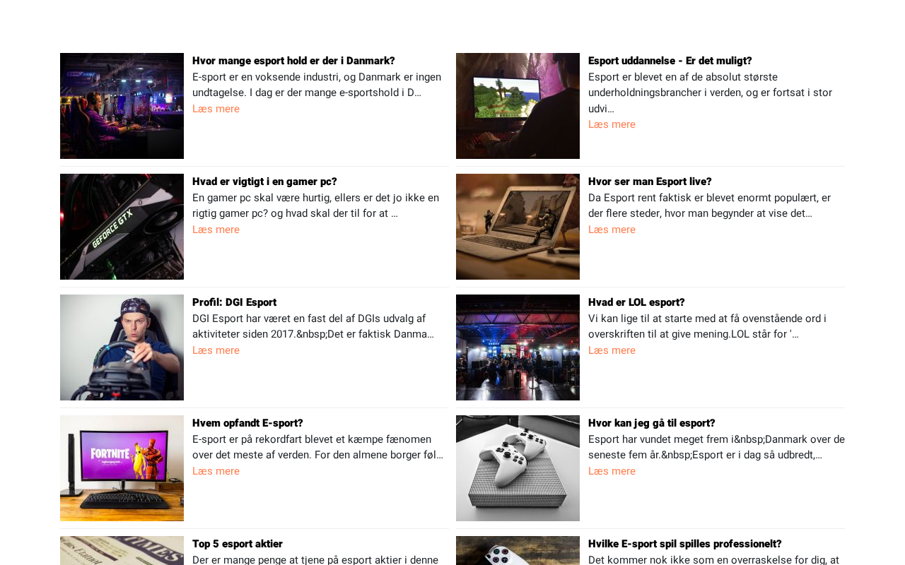Open 'Hvor ser man Esport live?' article
This screenshot has height=565, width=905.
tap(650, 182)
